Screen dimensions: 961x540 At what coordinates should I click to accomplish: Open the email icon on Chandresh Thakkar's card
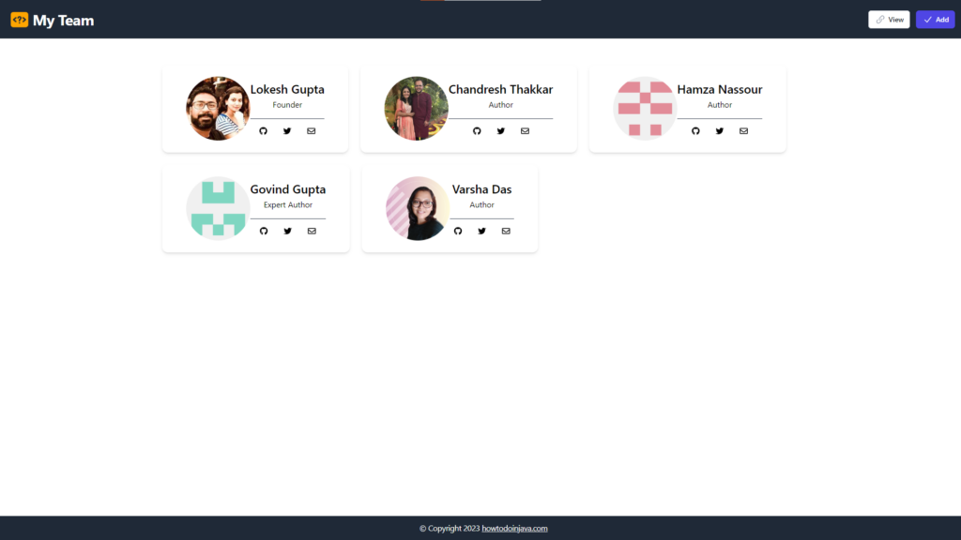pyautogui.click(x=525, y=131)
